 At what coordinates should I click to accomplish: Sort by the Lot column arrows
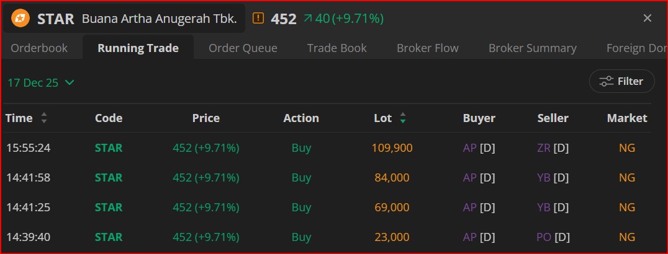(403, 118)
